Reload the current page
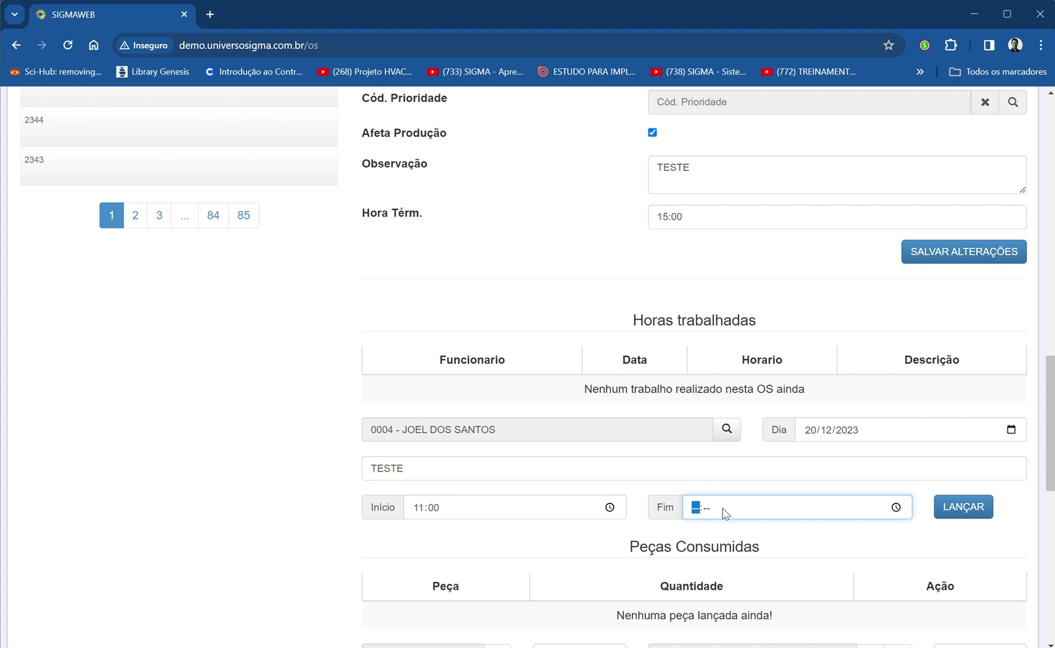1055x648 pixels. (x=68, y=45)
